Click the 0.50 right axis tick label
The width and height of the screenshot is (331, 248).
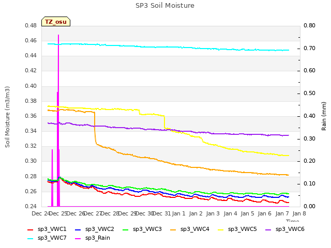click(x=309, y=93)
